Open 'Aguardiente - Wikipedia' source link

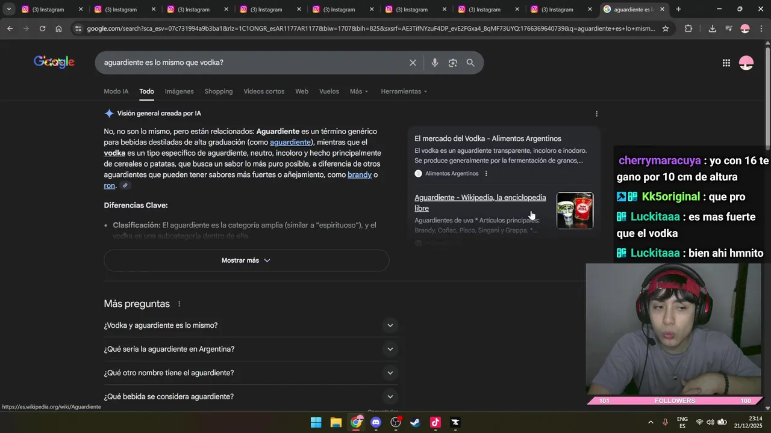click(480, 203)
